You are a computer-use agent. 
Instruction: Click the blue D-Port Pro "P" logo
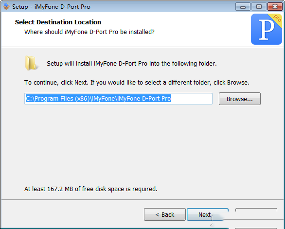[x=267, y=29]
